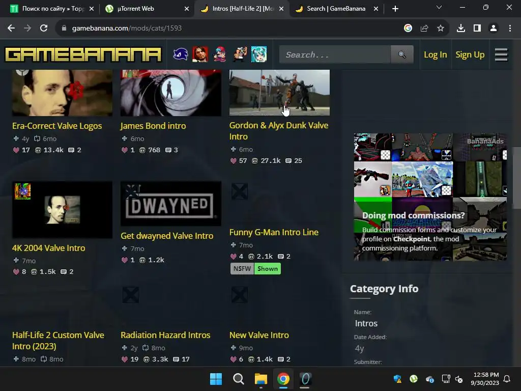Open Windows notifications bell
The height and width of the screenshot is (391, 521).
pos(507,379)
